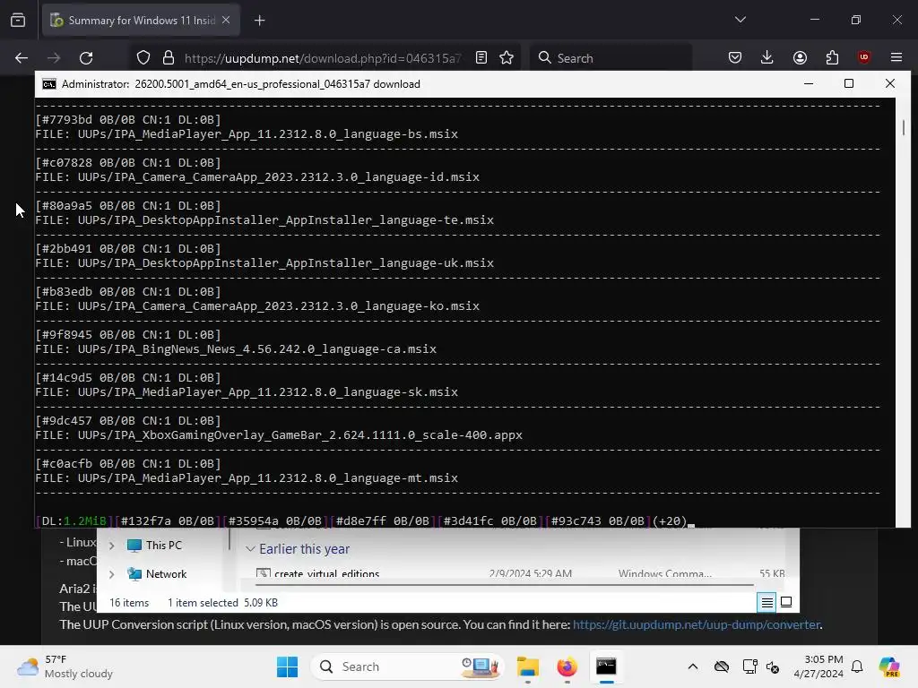Open weather widget showing 57°F

(65, 666)
